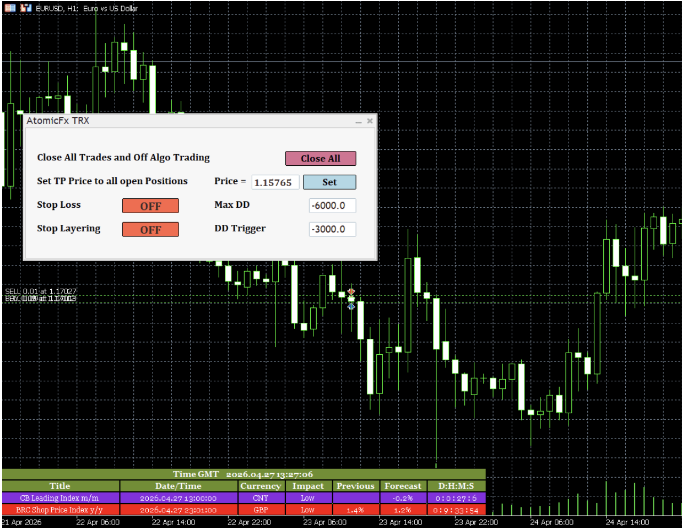
Task: Click the Title column header
Action: click(x=61, y=486)
